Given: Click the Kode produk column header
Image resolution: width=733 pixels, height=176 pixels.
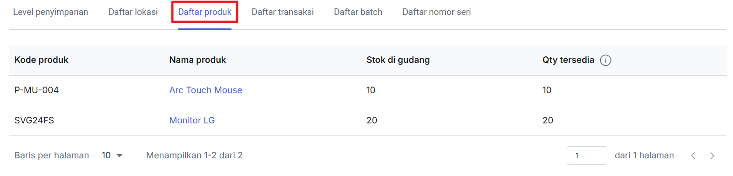Looking at the screenshot, I should tap(41, 60).
